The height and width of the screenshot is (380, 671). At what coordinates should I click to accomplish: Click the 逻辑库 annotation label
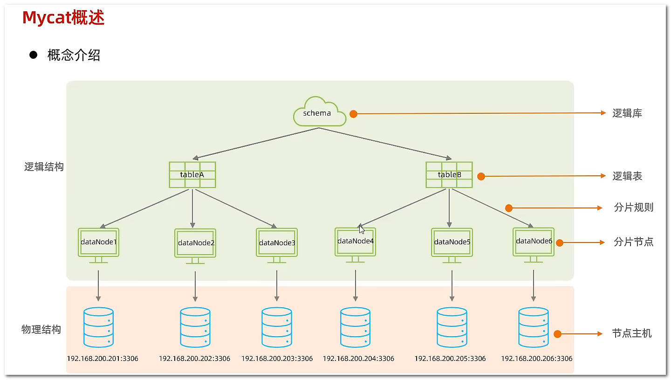(x=627, y=113)
